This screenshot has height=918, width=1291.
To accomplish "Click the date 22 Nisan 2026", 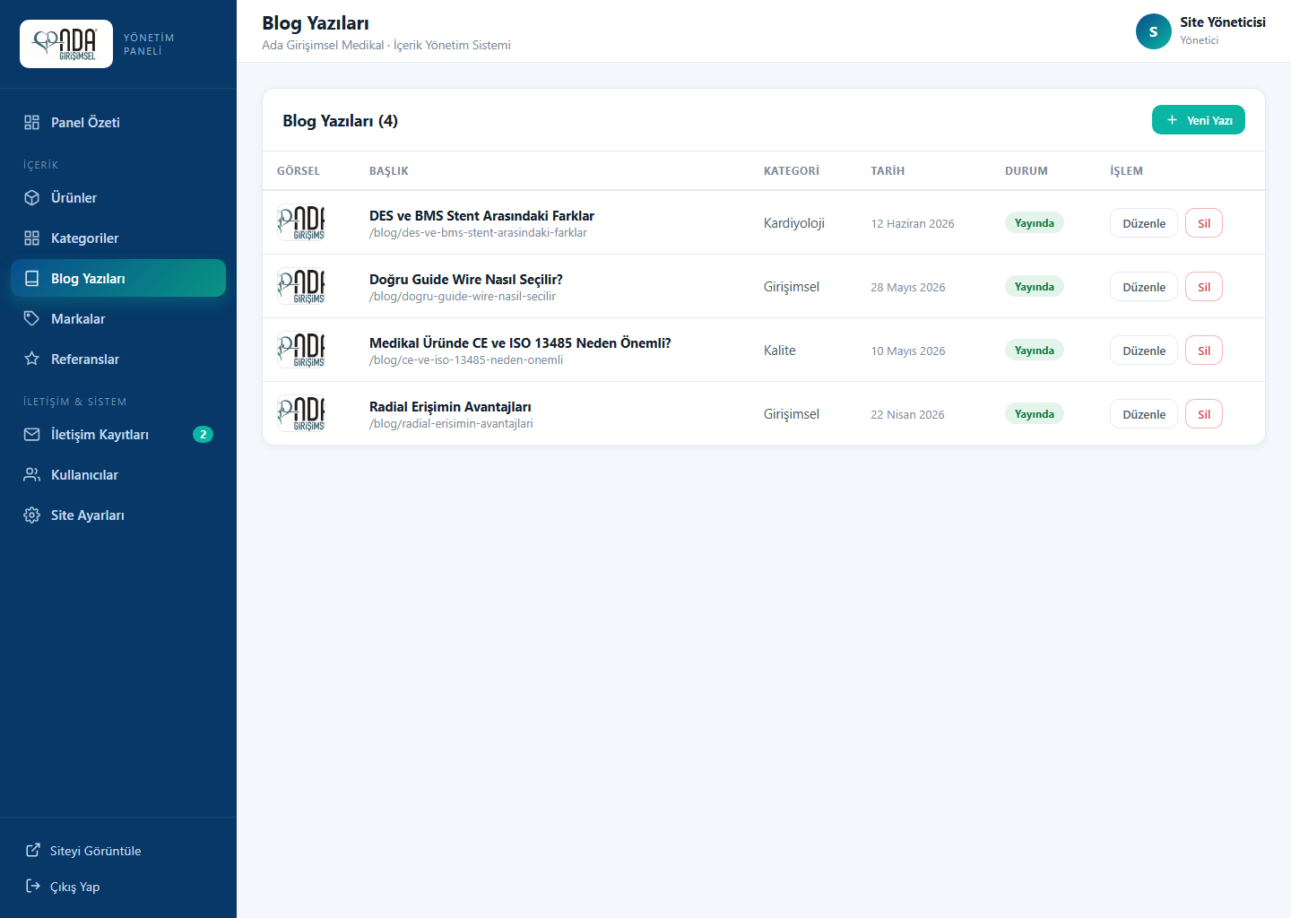I will [907, 415].
